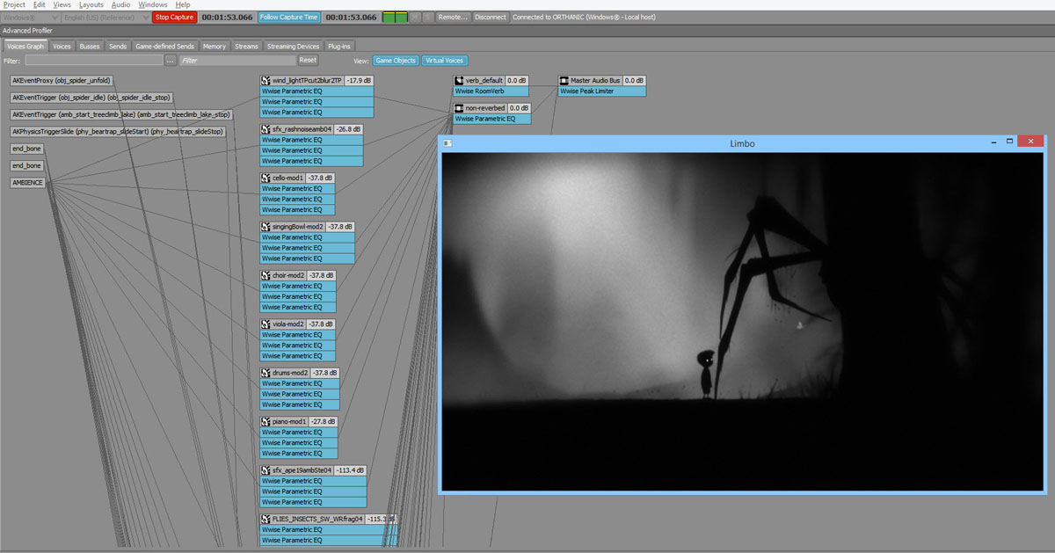The image size is (1055, 553).
Task: Click the singingBowl-mod2 sound icon
Action: tap(266, 227)
